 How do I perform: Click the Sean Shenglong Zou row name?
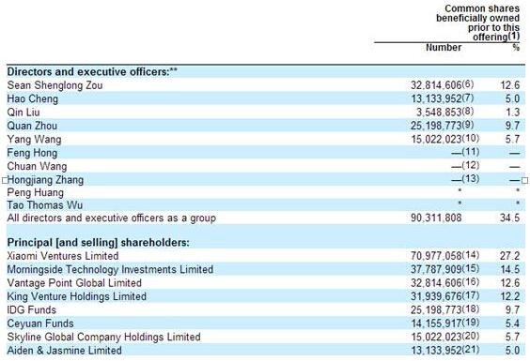[x=55, y=85]
